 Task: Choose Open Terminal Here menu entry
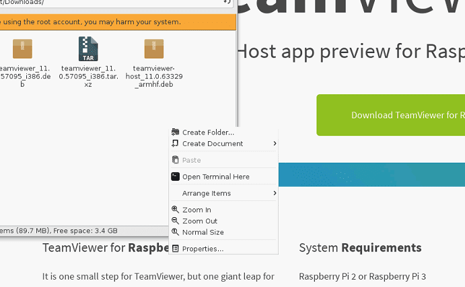215,177
